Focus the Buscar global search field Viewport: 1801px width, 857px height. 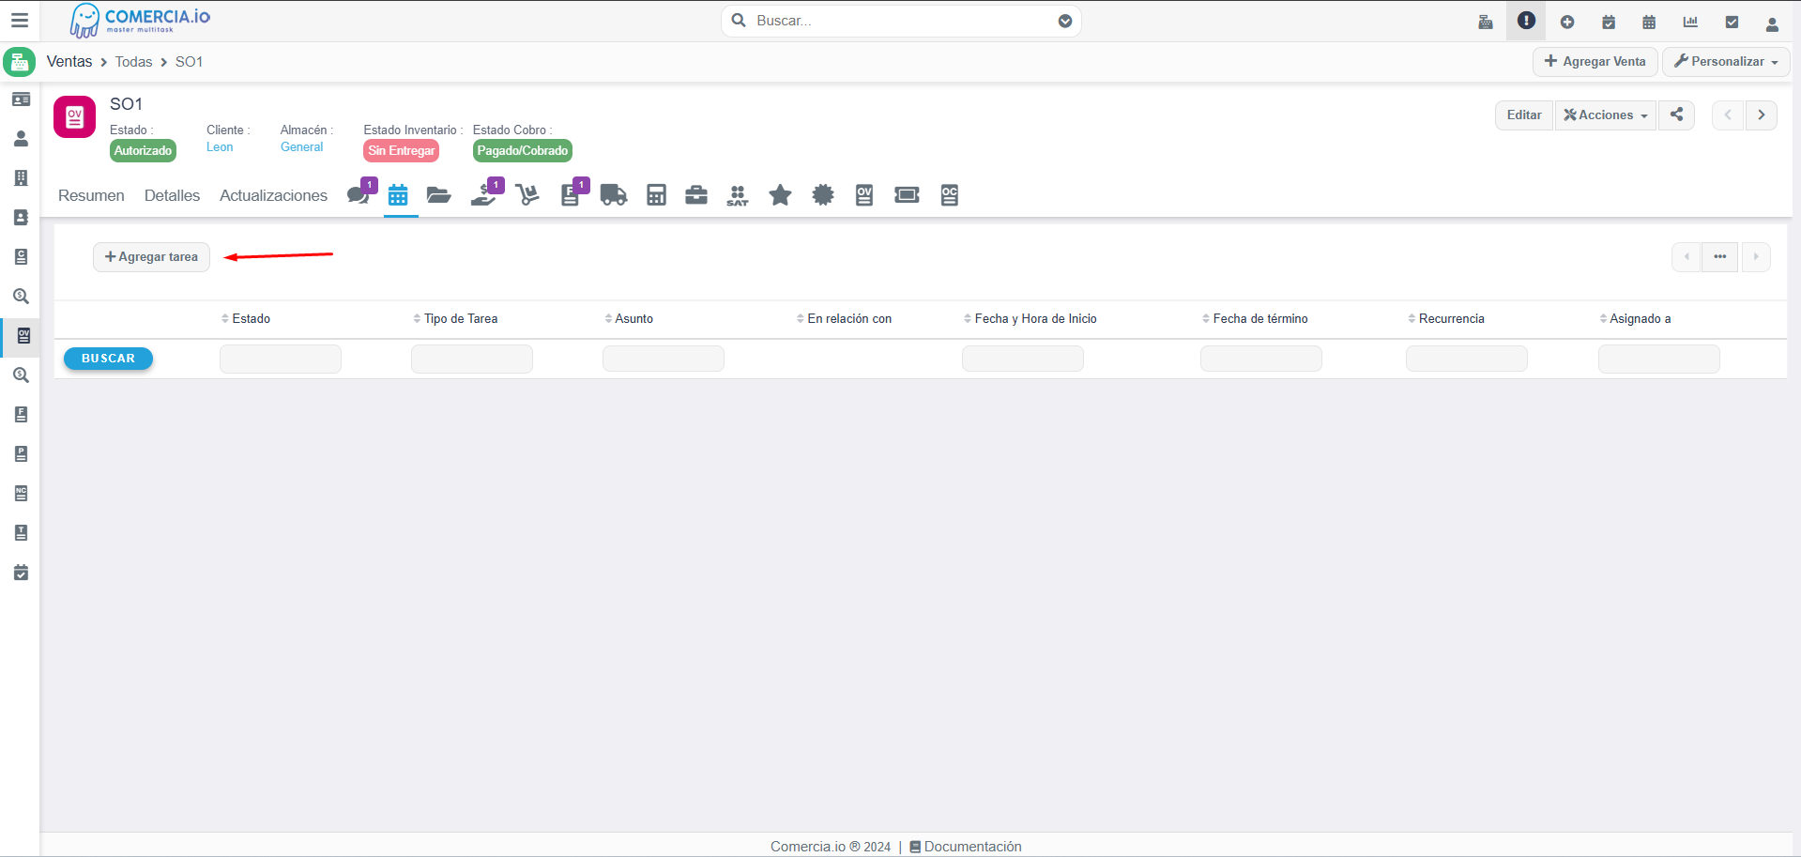[x=901, y=21]
